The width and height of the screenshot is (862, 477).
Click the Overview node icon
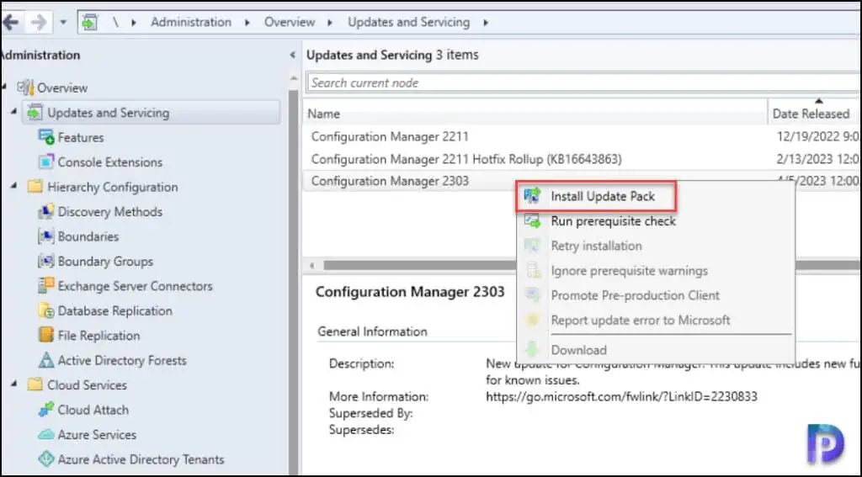click(25, 87)
